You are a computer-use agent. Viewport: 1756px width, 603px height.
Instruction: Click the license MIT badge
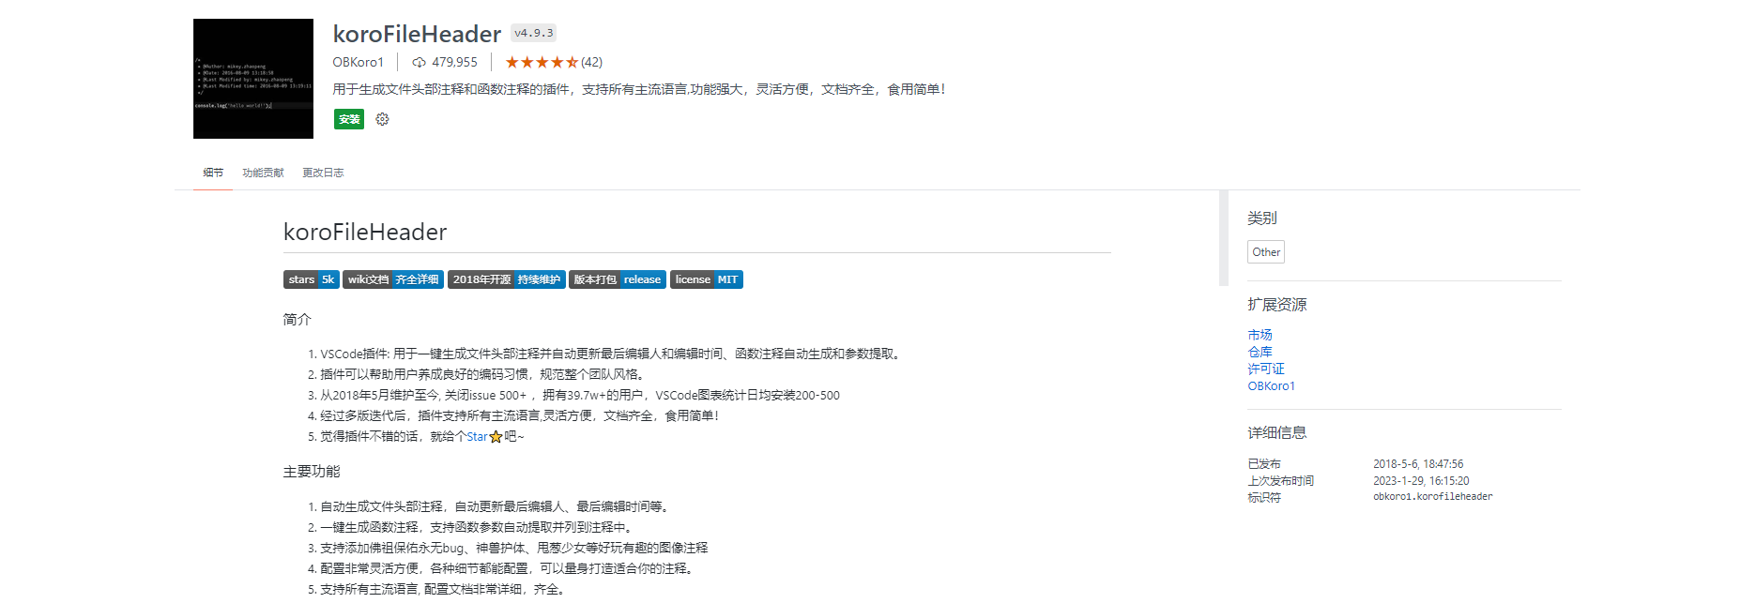(x=706, y=279)
